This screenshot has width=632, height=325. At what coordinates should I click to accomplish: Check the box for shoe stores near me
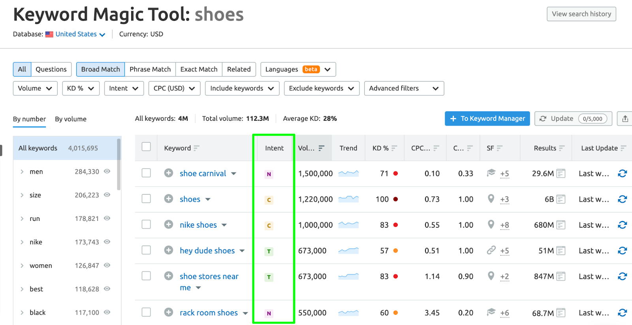pyautogui.click(x=146, y=276)
